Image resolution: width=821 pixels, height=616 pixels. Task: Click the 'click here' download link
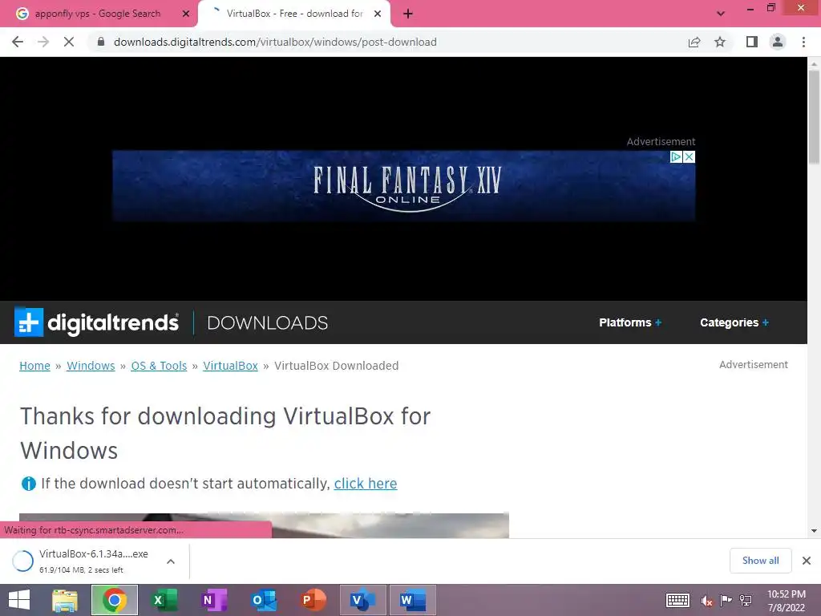coord(366,484)
